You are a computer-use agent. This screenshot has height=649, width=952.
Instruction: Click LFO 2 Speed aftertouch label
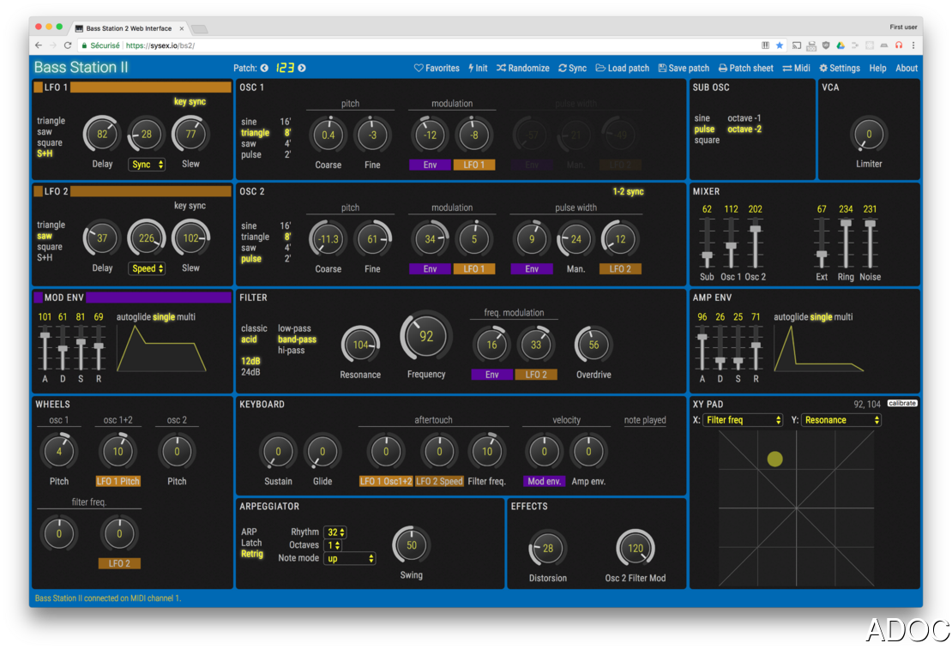point(439,481)
